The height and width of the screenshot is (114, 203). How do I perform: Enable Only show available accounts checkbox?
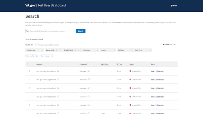37,45
